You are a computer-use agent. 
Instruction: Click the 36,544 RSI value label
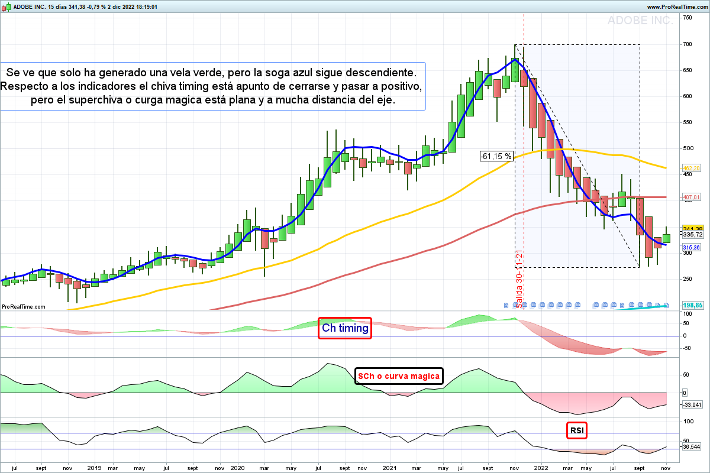(x=692, y=447)
